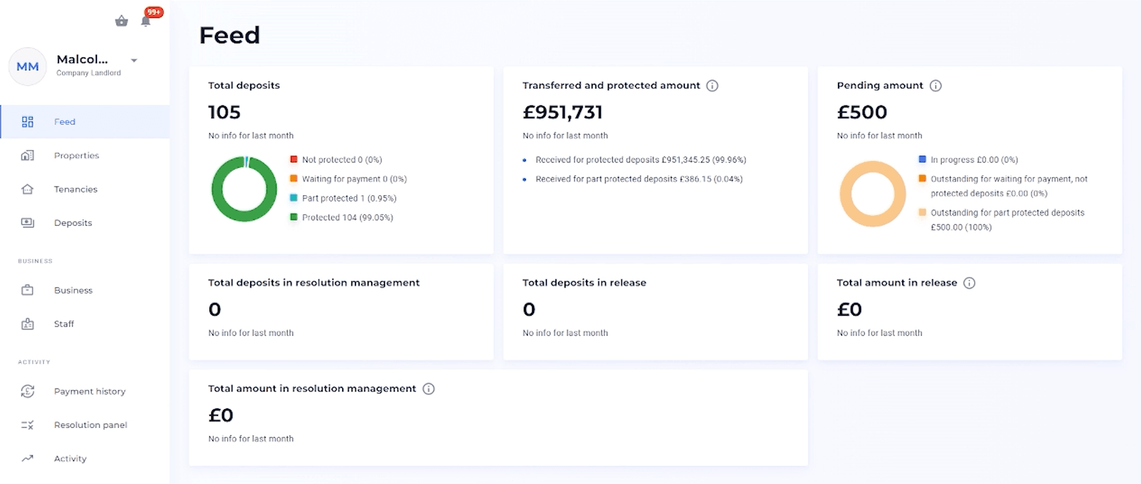
Task: Open notifications via the bell icon
Action: pos(146,21)
